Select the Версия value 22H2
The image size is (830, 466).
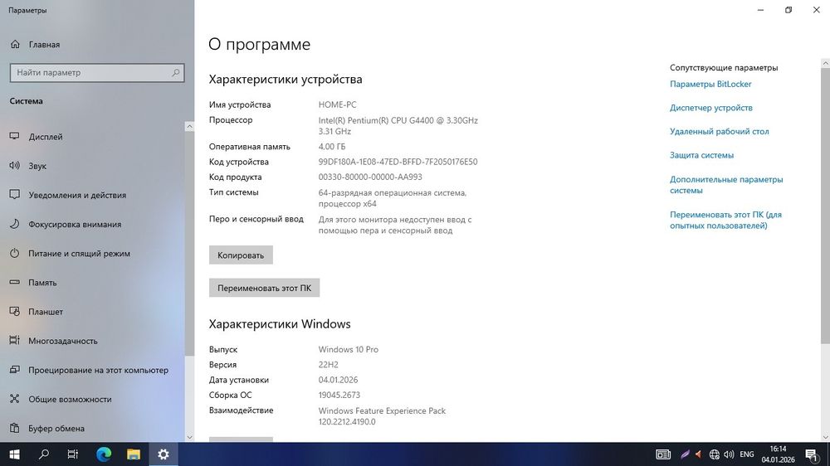pos(328,365)
